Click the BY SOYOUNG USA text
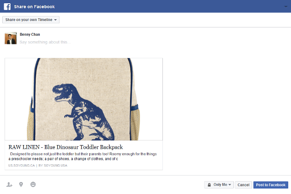The image size is (291, 194). click(x=53, y=166)
